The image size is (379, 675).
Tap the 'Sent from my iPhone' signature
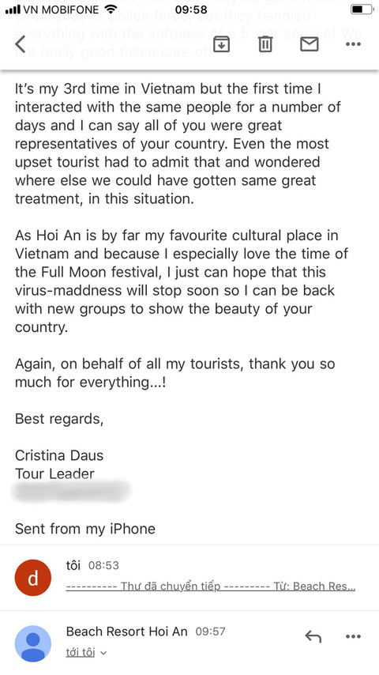tap(85, 529)
